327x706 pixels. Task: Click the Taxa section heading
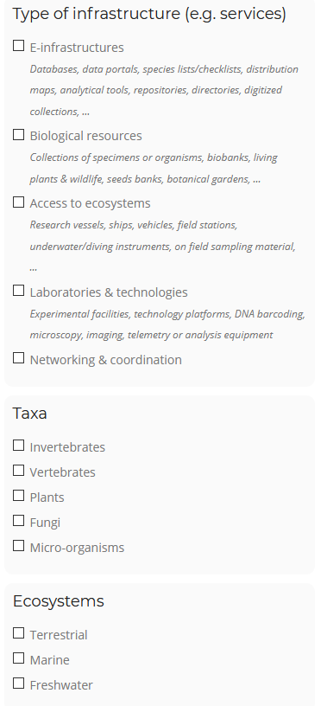coord(29,414)
